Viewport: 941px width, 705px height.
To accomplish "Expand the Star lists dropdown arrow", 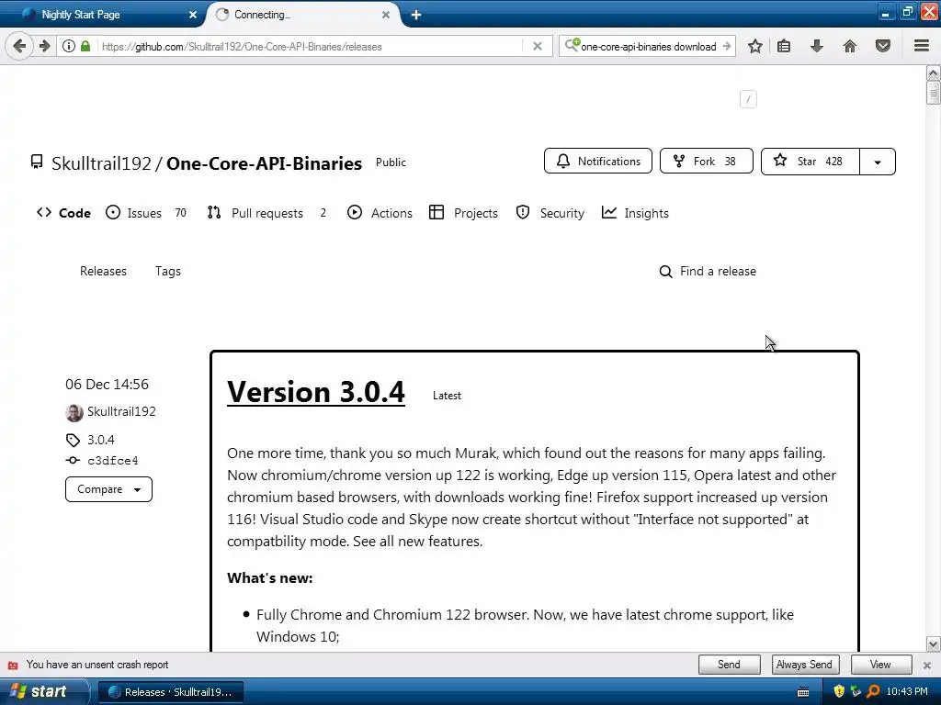I will pos(878,162).
